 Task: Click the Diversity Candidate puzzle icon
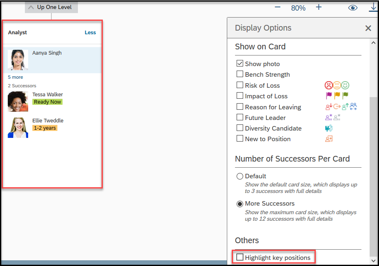[329, 128]
